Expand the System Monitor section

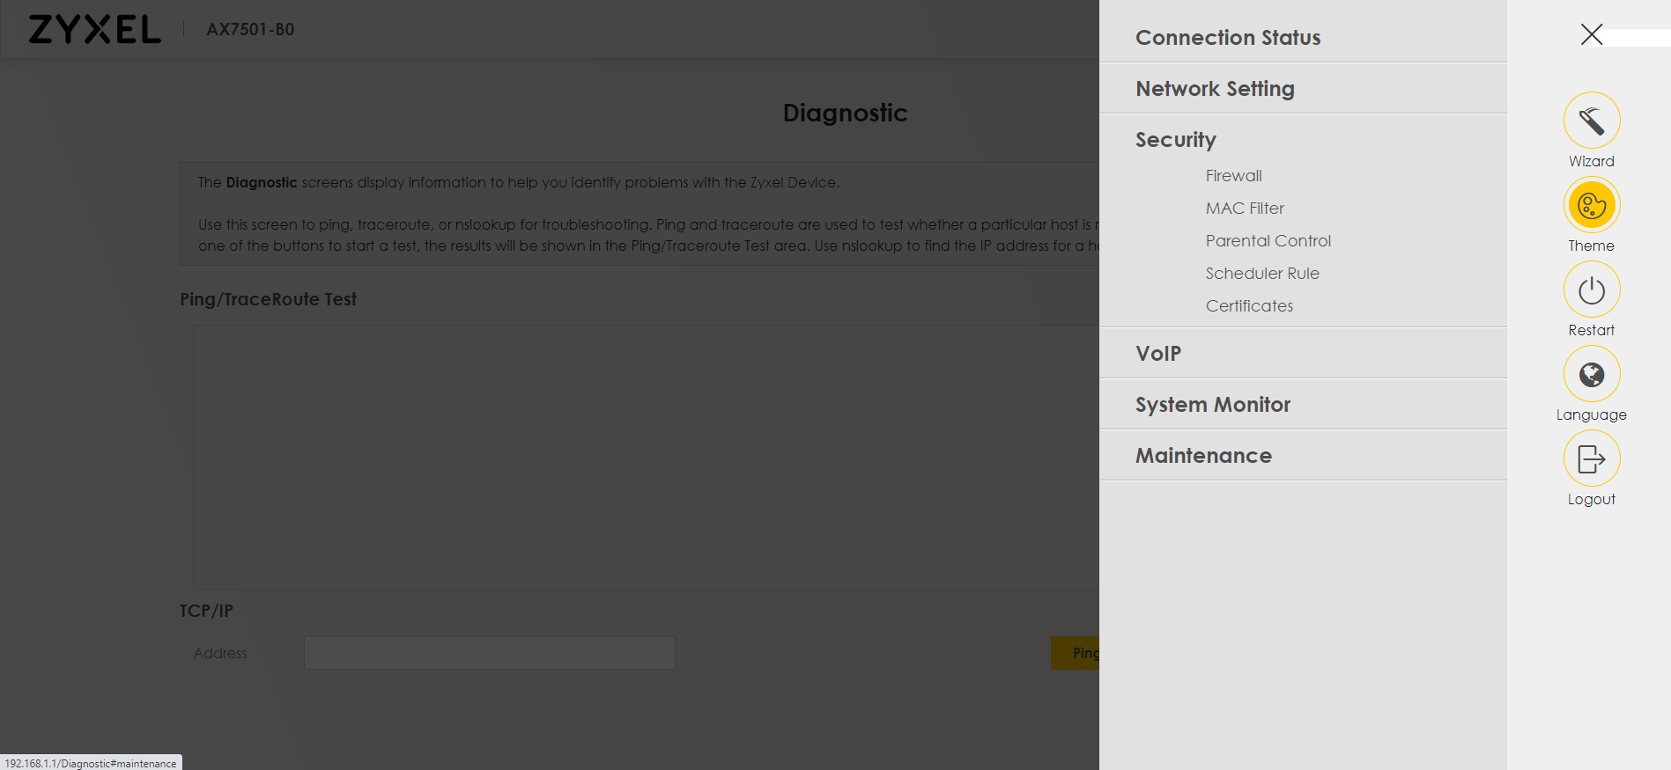click(x=1212, y=405)
